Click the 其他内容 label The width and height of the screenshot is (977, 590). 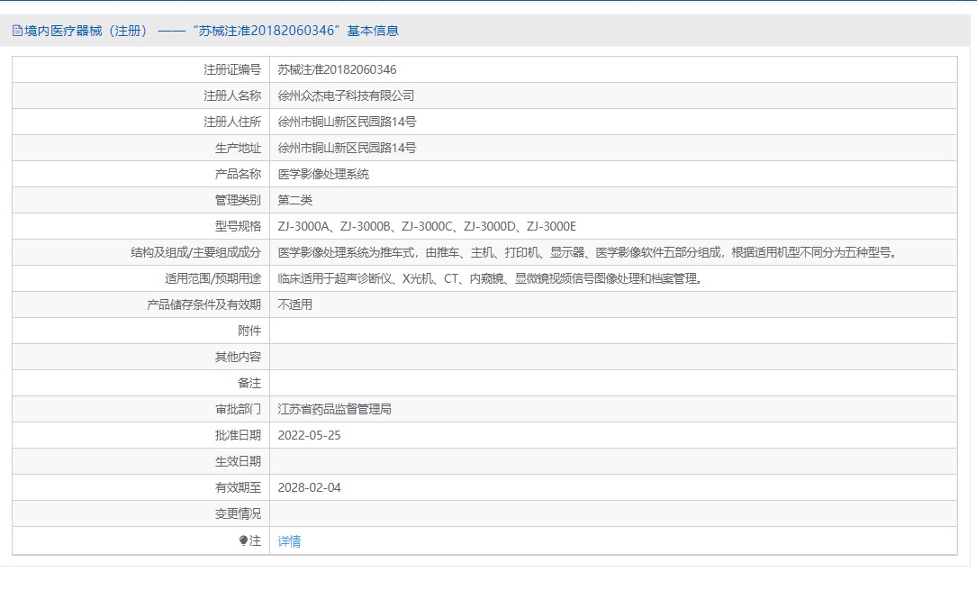(x=238, y=358)
